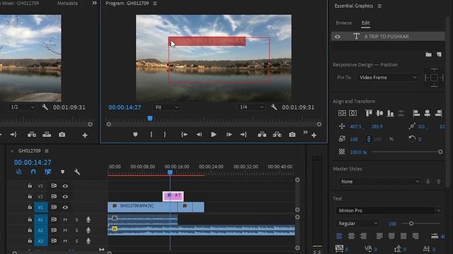Hide track V3 output eye
Viewport: 453px width, 254px height.
tap(65, 186)
